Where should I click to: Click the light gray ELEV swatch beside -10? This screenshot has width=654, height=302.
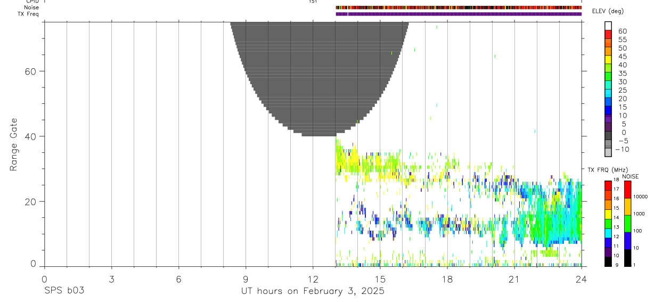tap(608, 152)
